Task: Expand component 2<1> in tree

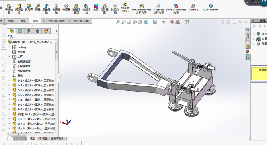Action: 9,80
